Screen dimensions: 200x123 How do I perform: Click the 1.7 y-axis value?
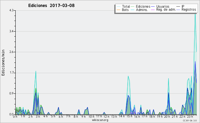pyautogui.click(x=11, y=73)
